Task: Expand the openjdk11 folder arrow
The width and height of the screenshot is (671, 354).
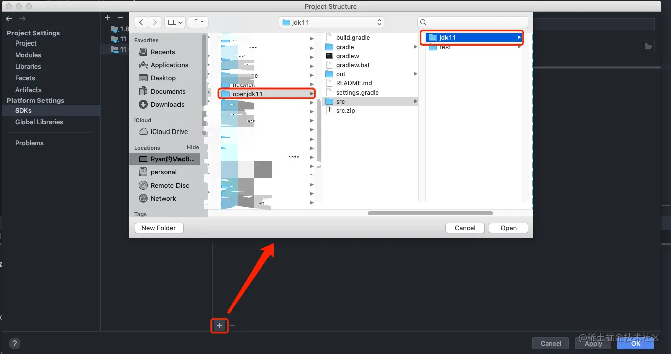Action: click(x=311, y=94)
